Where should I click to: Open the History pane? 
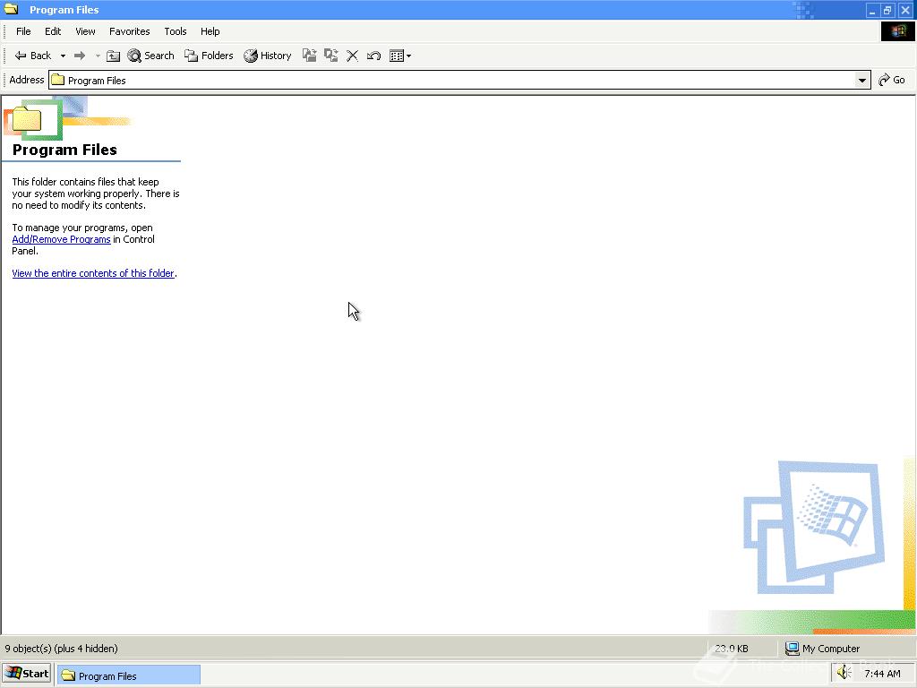(268, 56)
